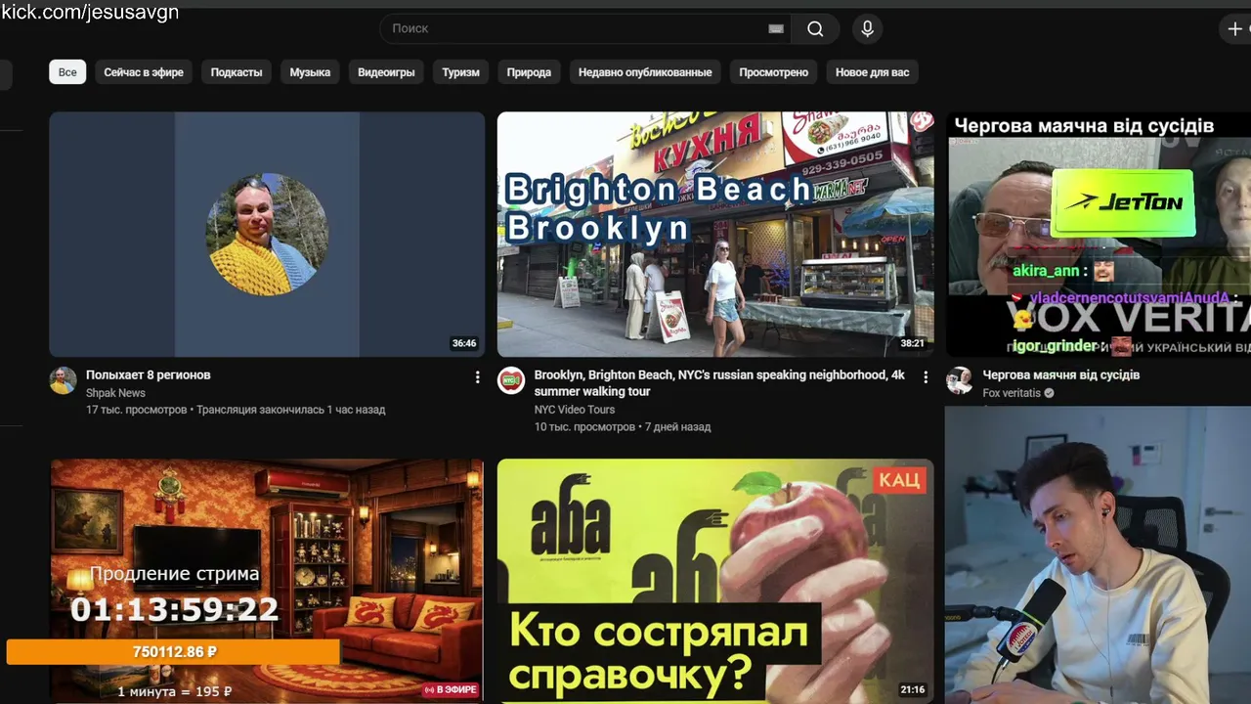The width and height of the screenshot is (1251, 704).
Task: Click the 36:46 duration badge
Action: tap(464, 344)
